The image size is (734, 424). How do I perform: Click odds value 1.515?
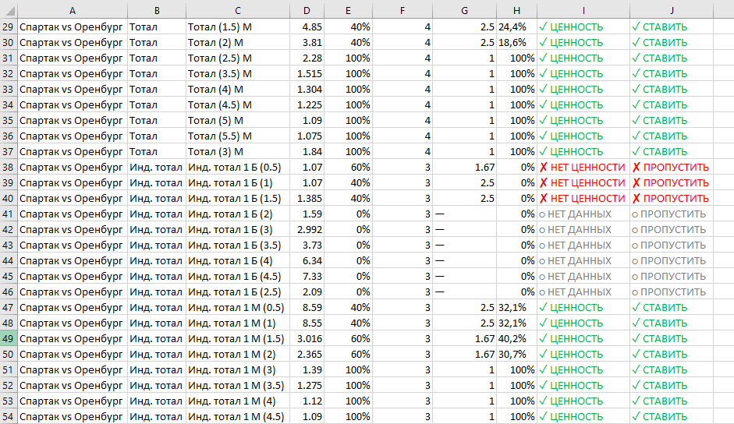[x=310, y=73]
